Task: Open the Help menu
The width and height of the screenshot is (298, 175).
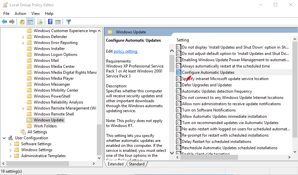Action: click(49, 14)
